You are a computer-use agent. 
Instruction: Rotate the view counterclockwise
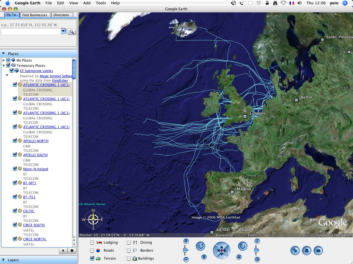[x=200, y=246]
